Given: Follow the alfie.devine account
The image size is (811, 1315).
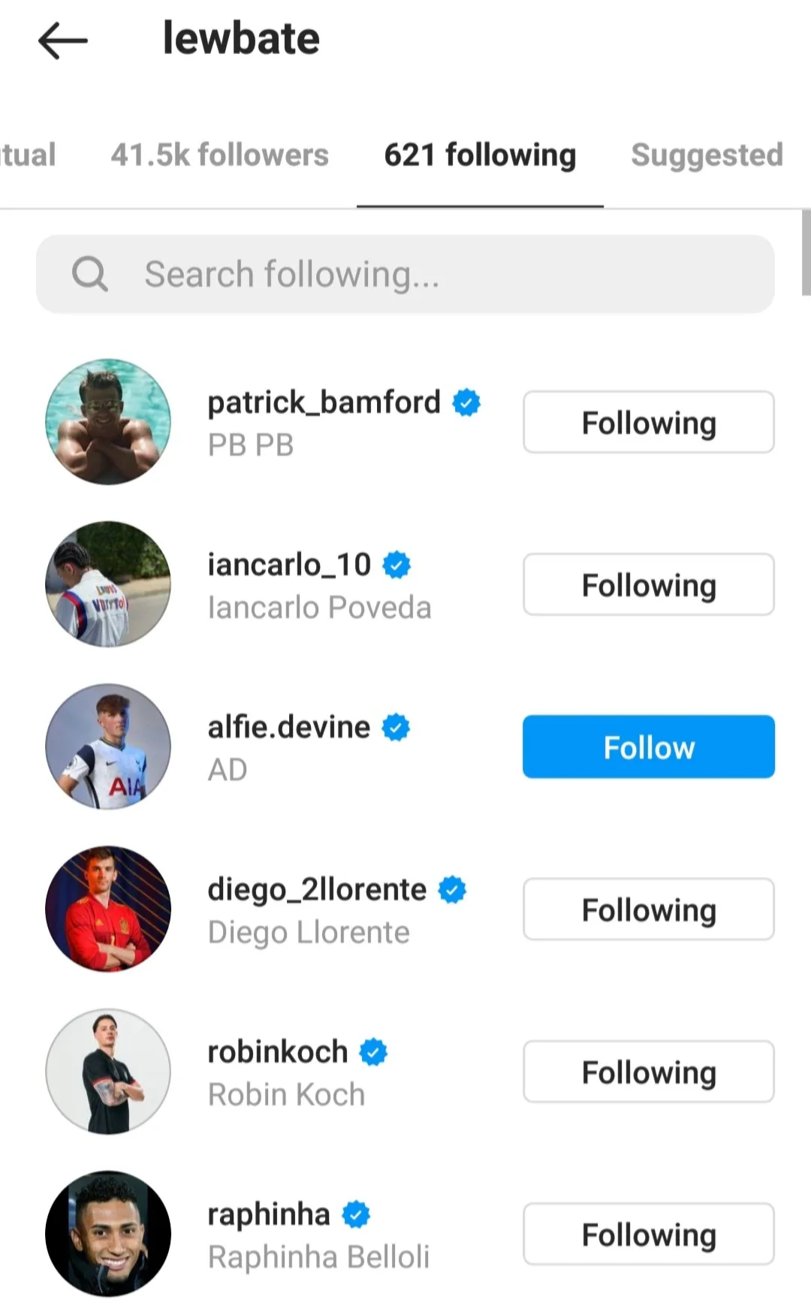Looking at the screenshot, I should click(648, 746).
